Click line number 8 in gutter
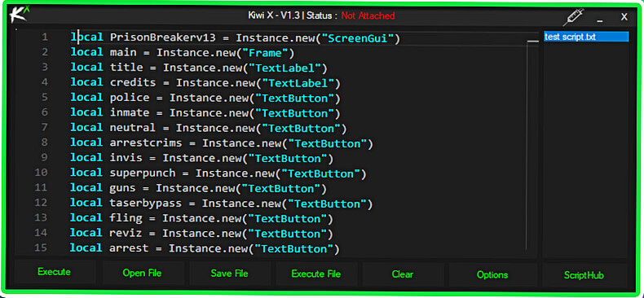The image size is (644, 298). (45, 142)
